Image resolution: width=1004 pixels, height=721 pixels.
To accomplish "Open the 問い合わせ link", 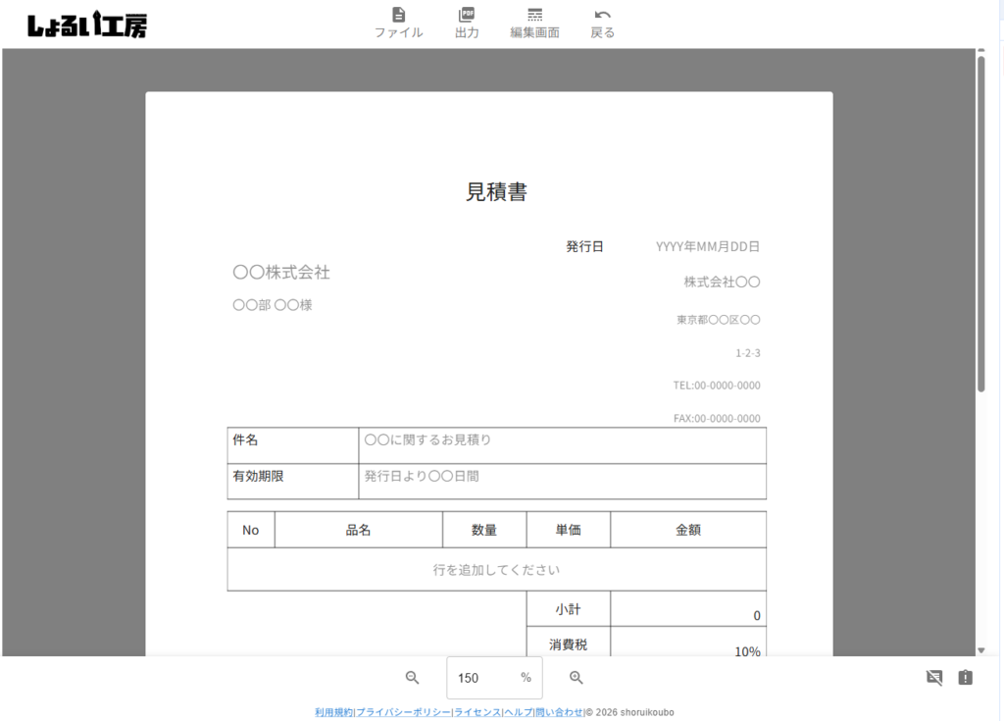I will pyautogui.click(x=559, y=712).
